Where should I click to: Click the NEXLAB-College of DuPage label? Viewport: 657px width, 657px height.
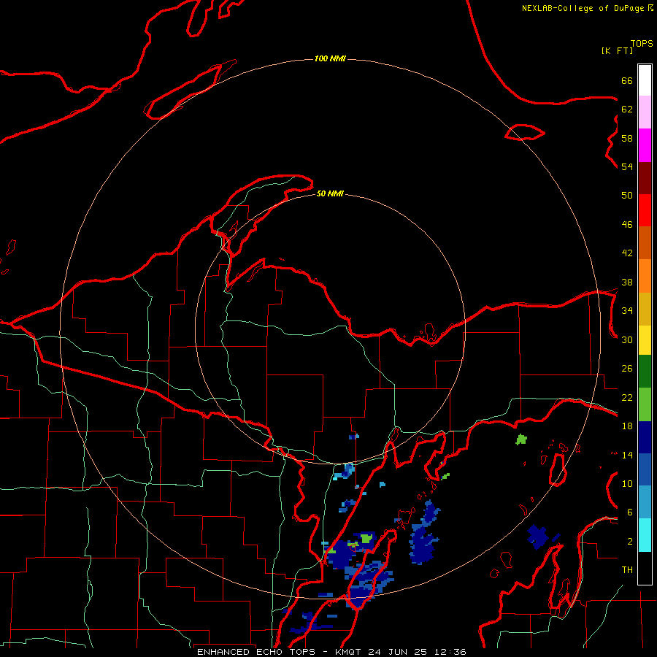[x=583, y=8]
